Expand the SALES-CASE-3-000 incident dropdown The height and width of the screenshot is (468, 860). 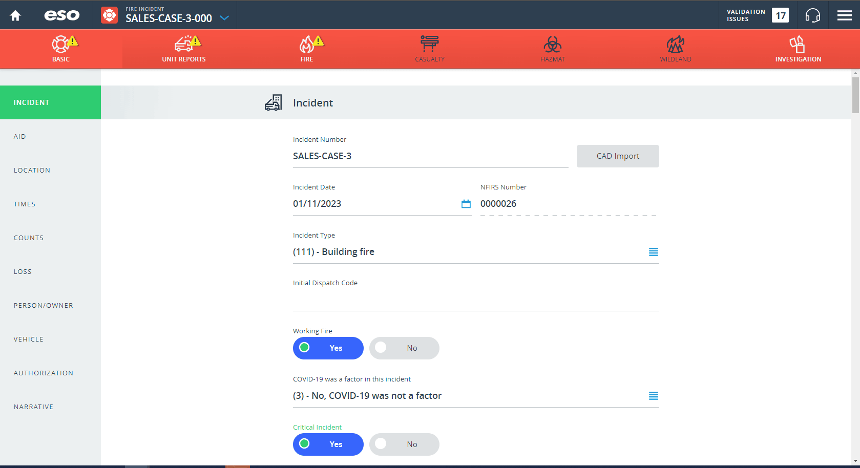coord(224,18)
